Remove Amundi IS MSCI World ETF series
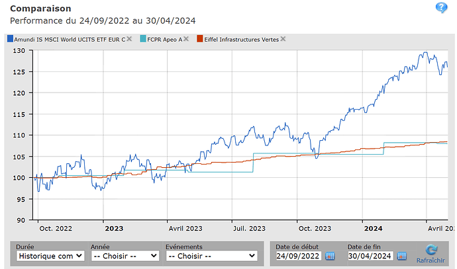 click(129, 39)
